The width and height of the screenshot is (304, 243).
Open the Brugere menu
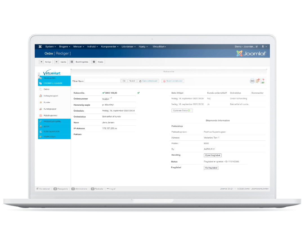65,47
